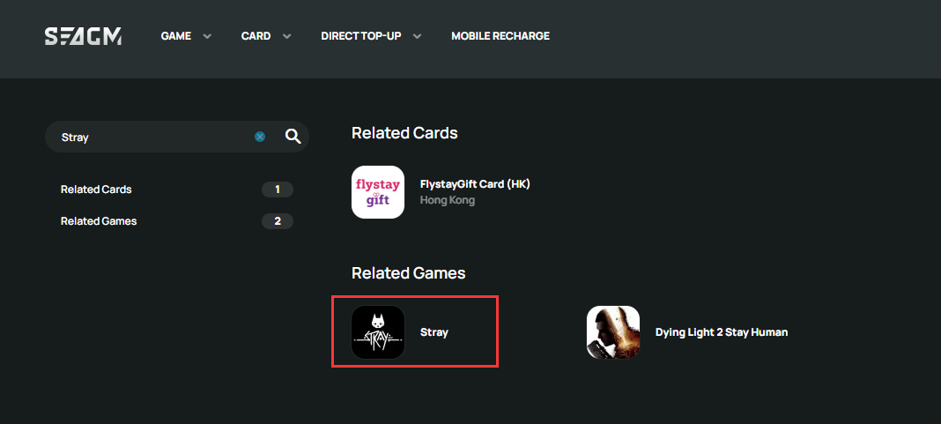This screenshot has width=941, height=424.
Task: Open the Dying Light 2 Stay Human link
Action: click(x=722, y=332)
